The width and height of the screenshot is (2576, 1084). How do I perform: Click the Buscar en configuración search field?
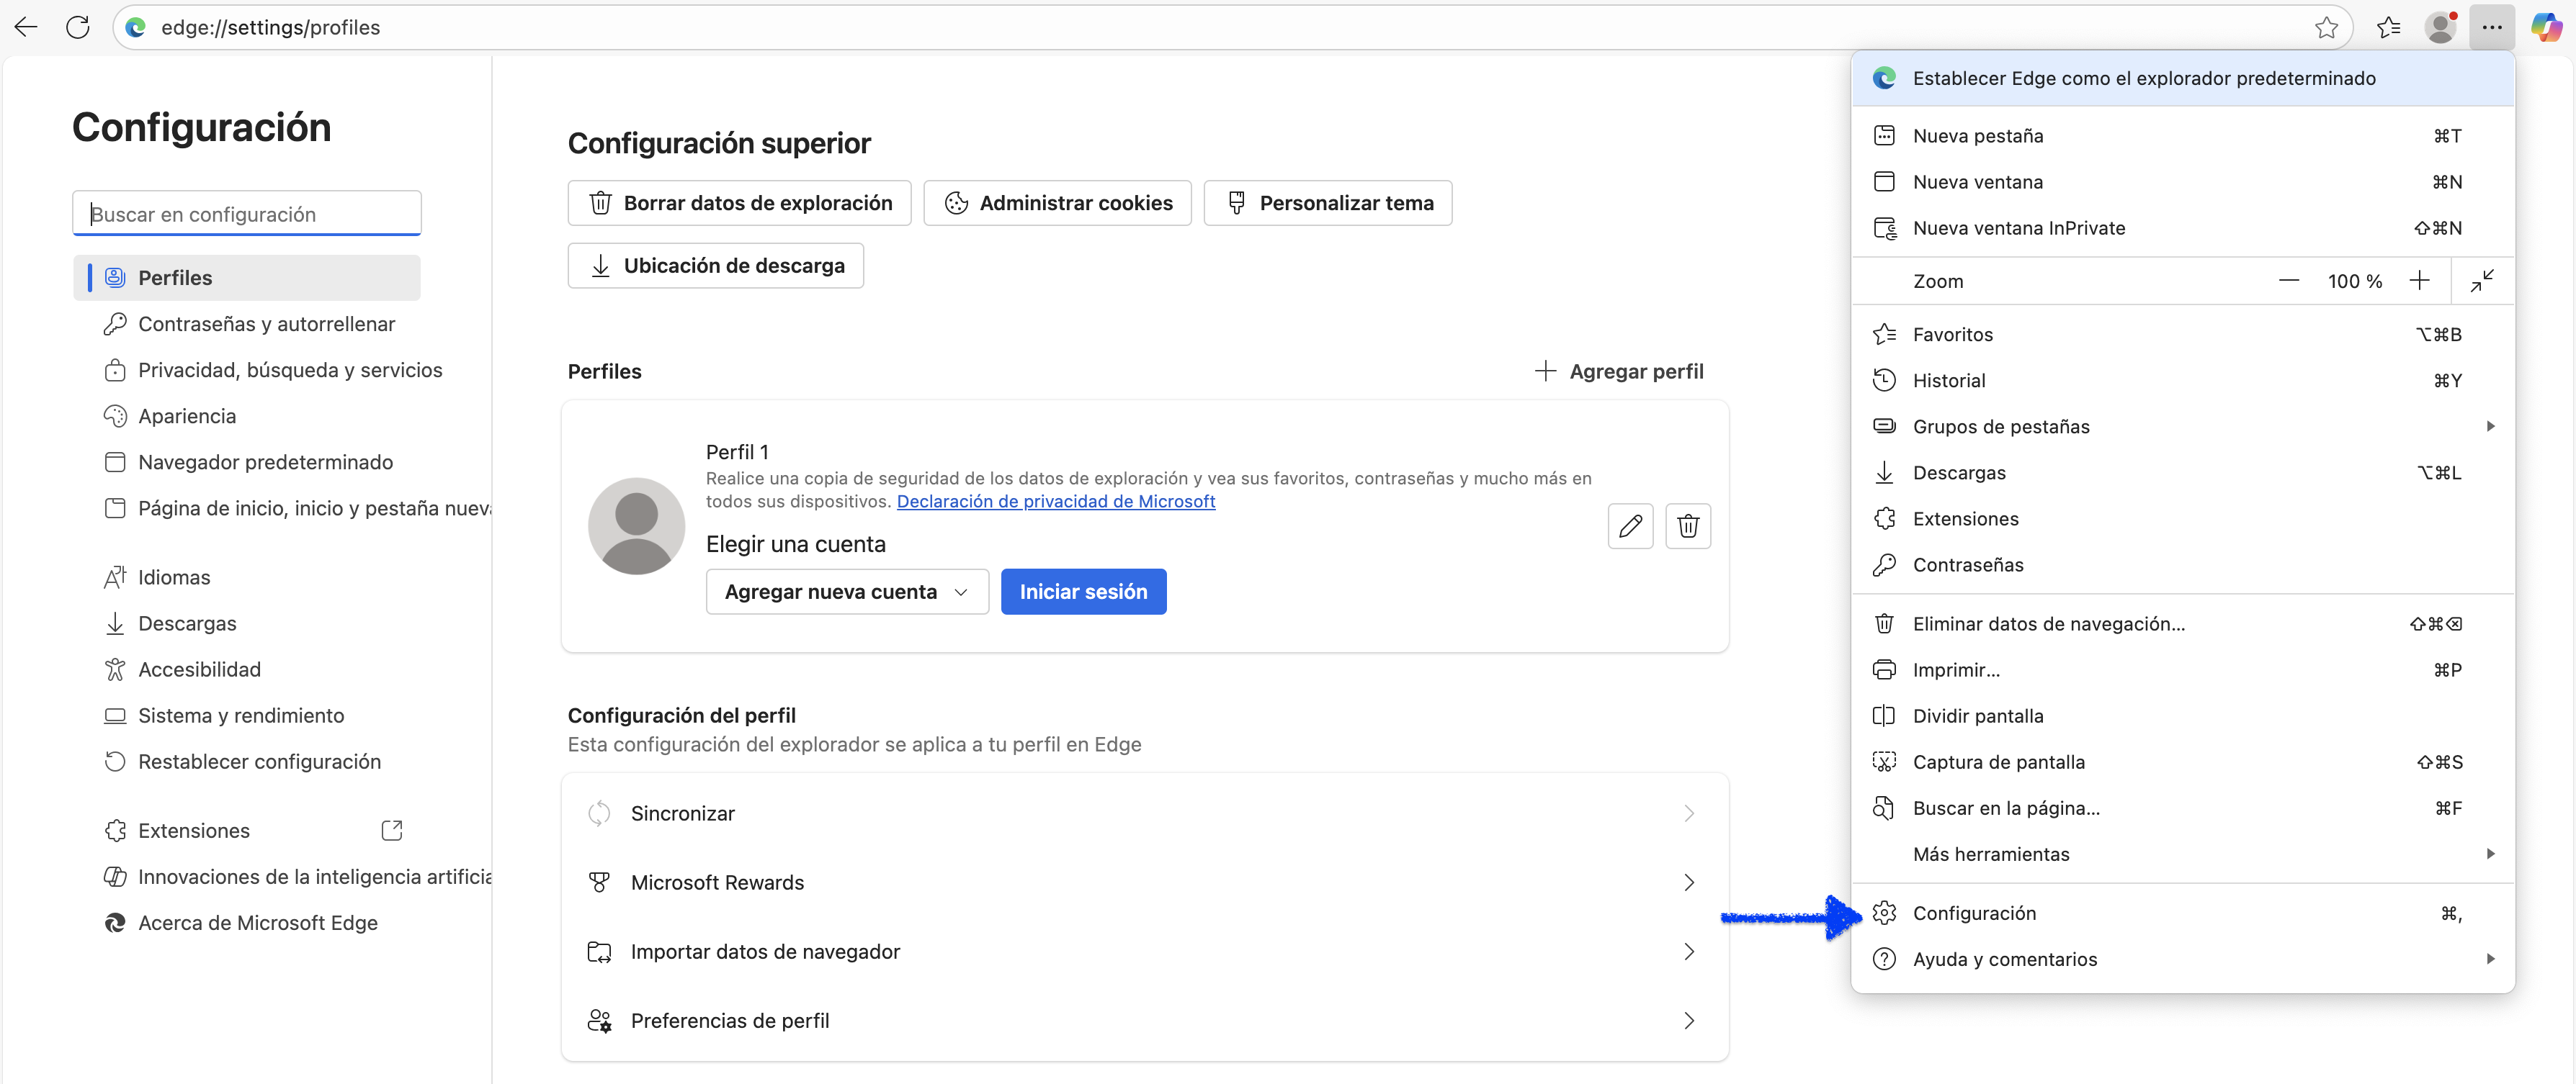[x=247, y=214]
